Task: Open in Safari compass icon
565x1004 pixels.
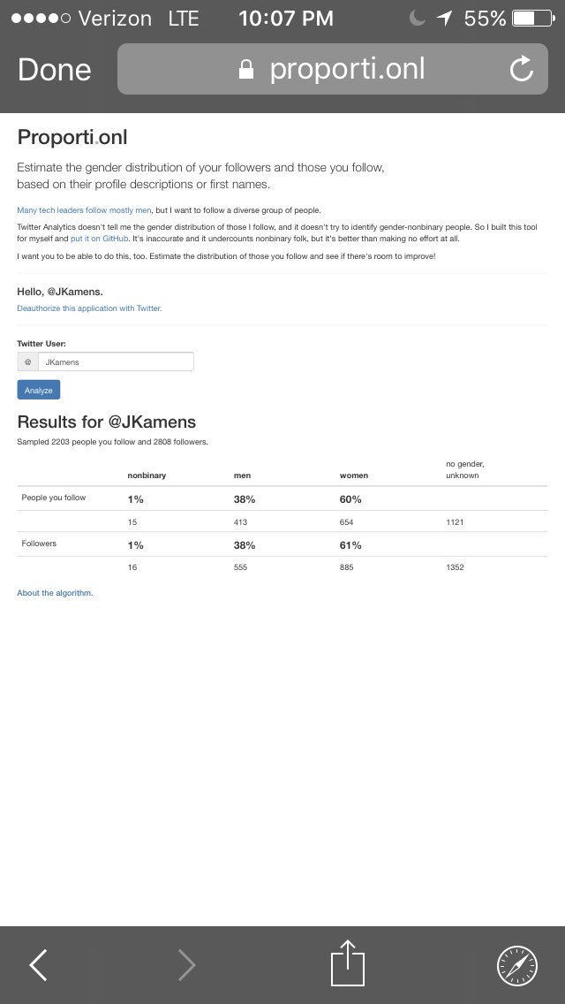Action: click(517, 966)
